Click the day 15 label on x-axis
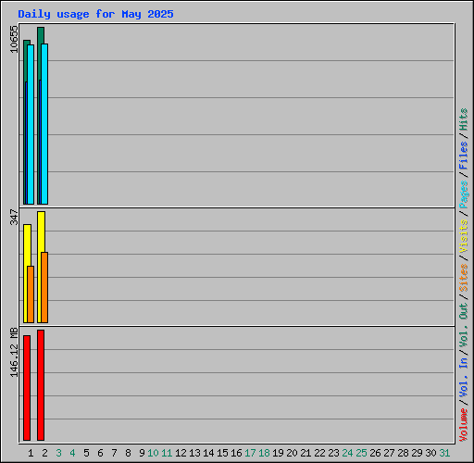474x463 pixels. tap(222, 453)
